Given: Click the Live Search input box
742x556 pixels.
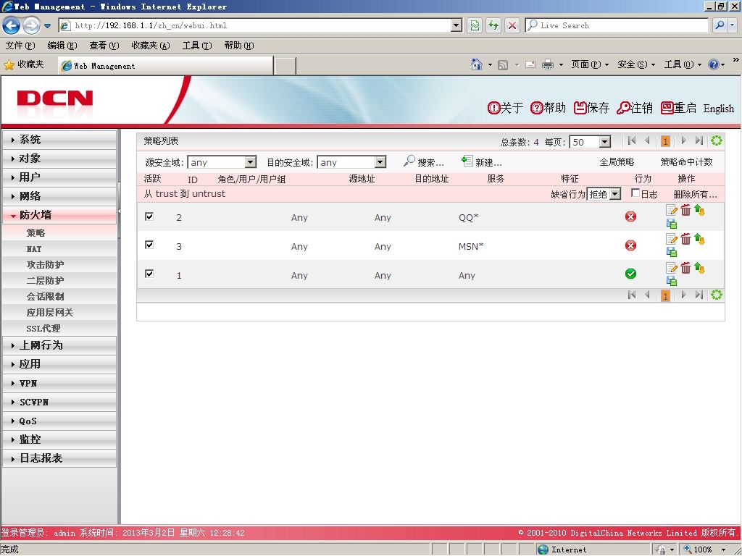Looking at the screenshot, I should click(616, 25).
